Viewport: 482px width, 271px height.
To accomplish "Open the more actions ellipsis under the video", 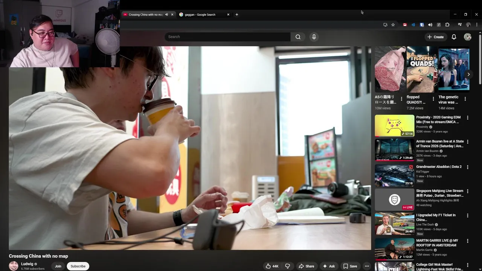I will [367, 266].
